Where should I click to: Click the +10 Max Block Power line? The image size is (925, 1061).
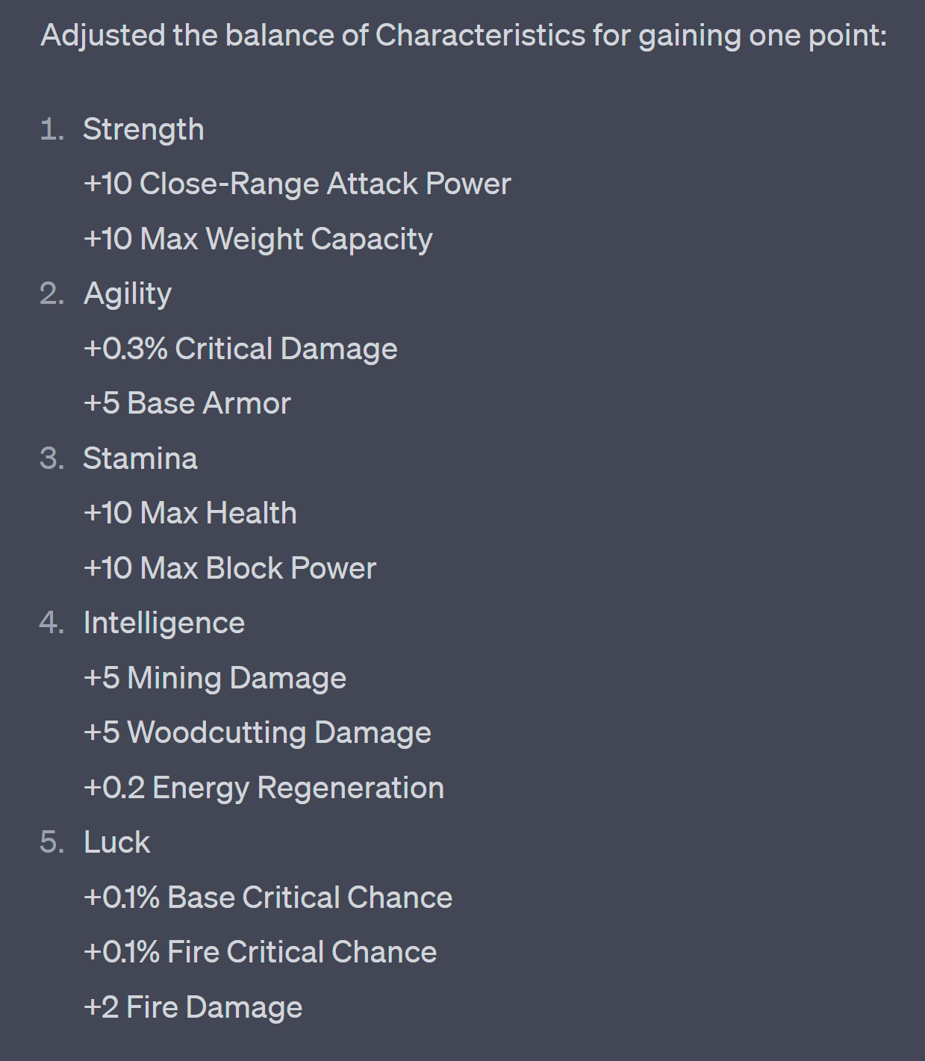(230, 568)
